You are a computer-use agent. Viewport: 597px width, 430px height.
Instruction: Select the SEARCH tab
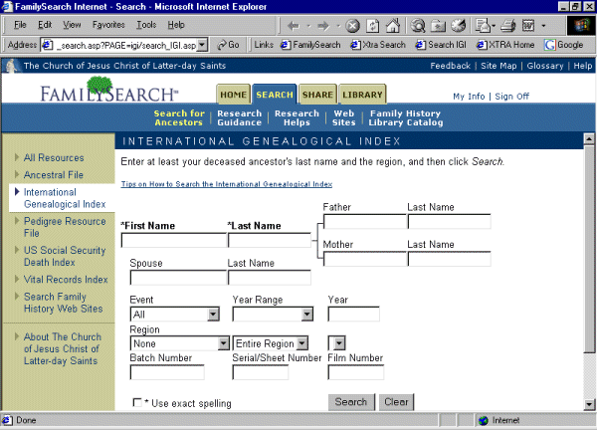pos(275,95)
